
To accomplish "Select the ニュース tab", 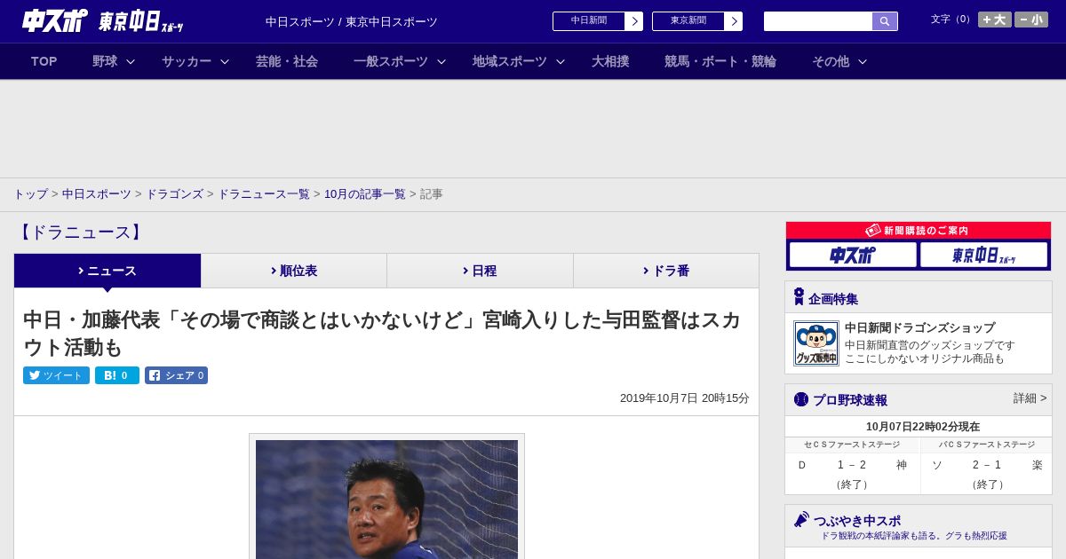I will point(107,271).
